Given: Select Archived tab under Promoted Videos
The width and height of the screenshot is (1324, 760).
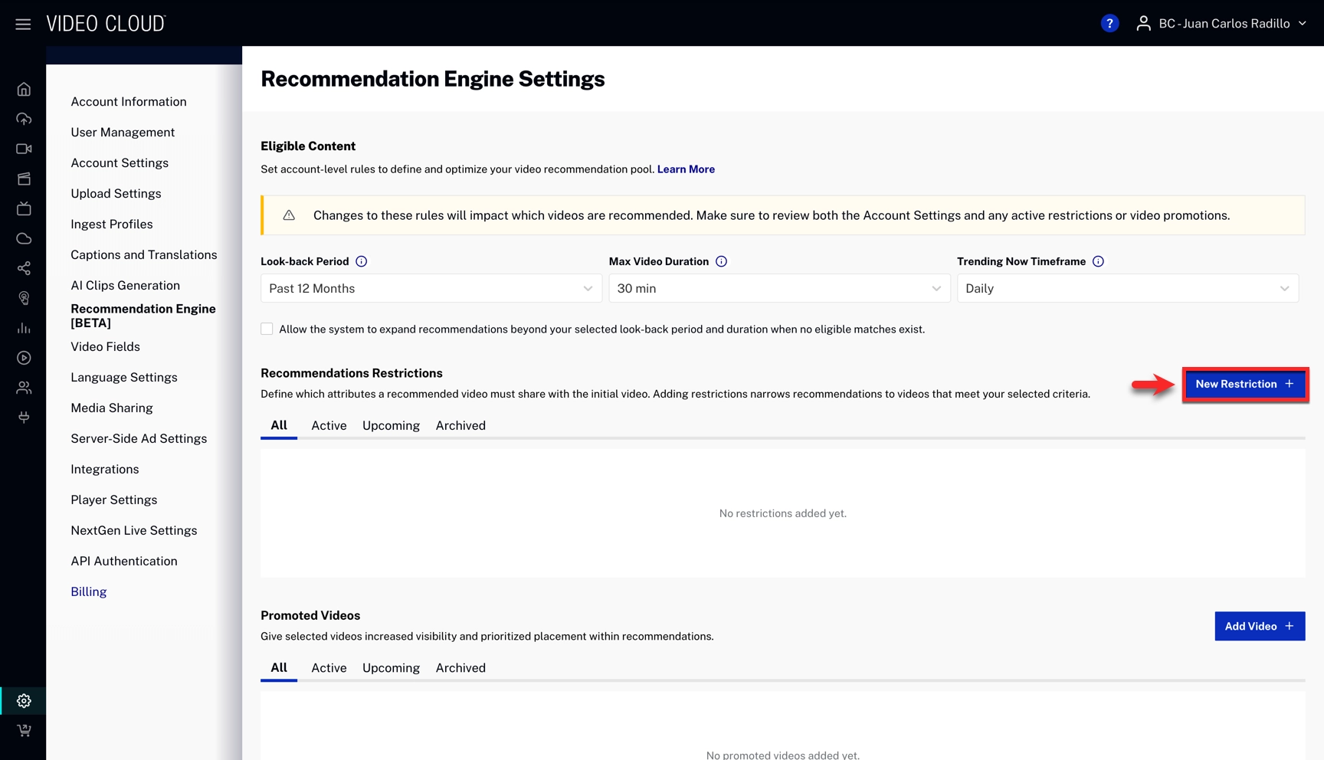Looking at the screenshot, I should [460, 667].
